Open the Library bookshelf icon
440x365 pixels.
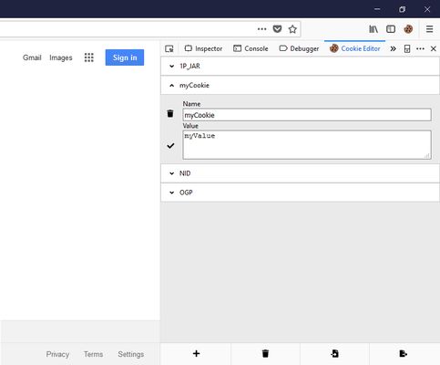point(373,29)
